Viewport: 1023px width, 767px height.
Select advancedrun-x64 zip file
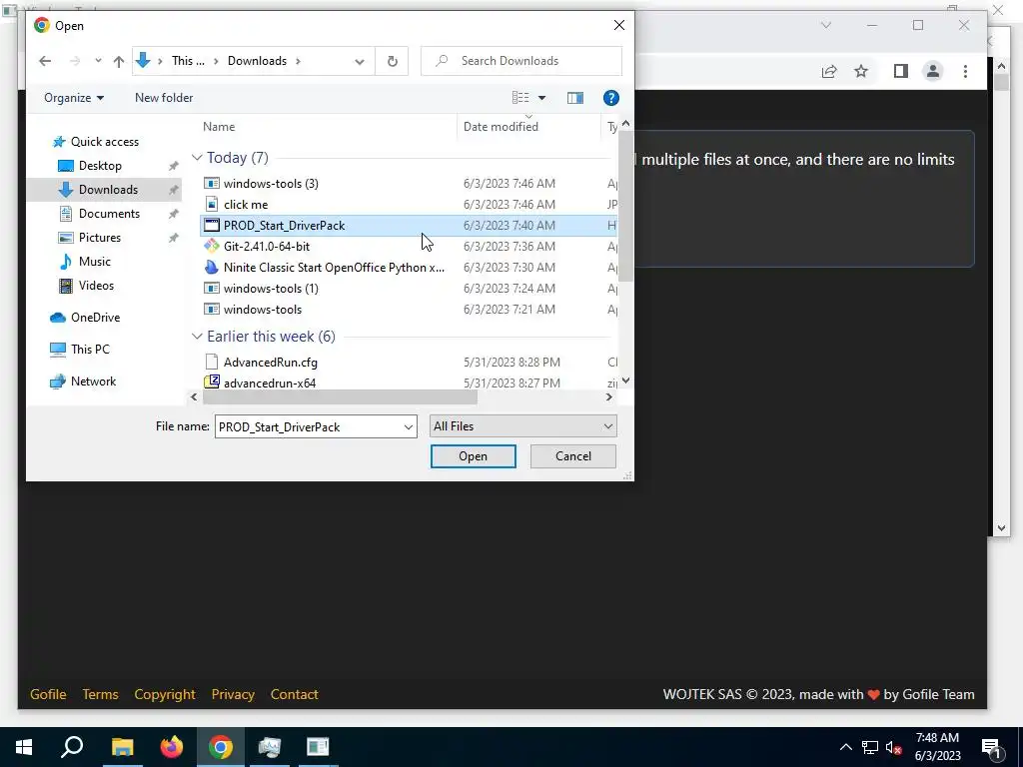coord(270,383)
